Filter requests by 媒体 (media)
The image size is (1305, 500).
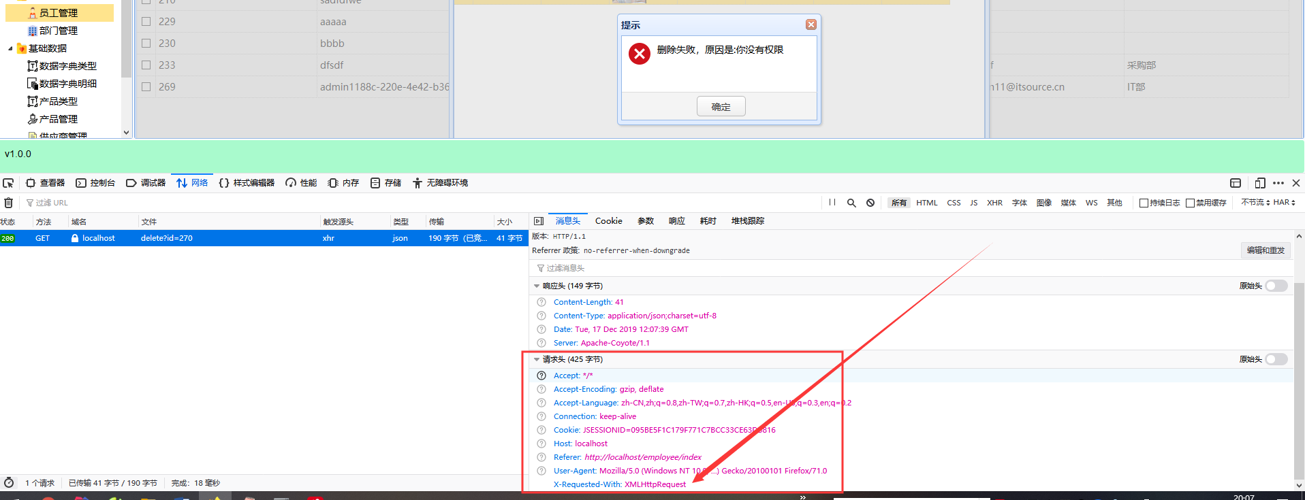pyautogui.click(x=1069, y=203)
